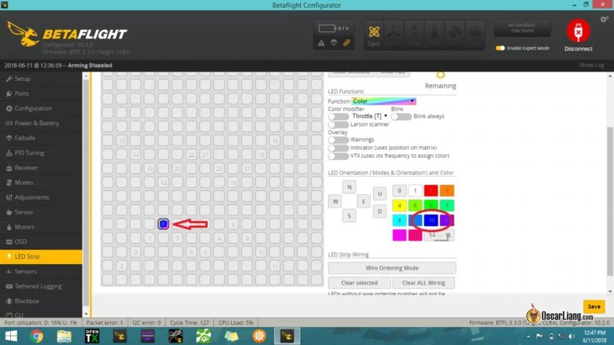Click the Baro sensor icon

coord(434,35)
